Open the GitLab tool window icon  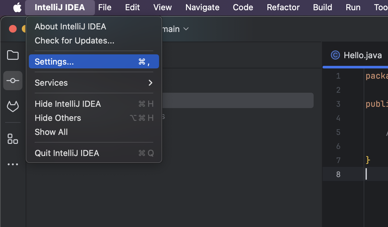point(13,106)
